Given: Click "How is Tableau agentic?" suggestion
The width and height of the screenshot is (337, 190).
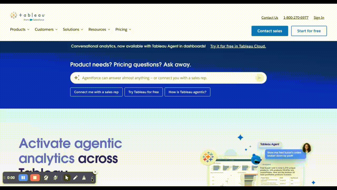Looking at the screenshot, I should point(187,92).
